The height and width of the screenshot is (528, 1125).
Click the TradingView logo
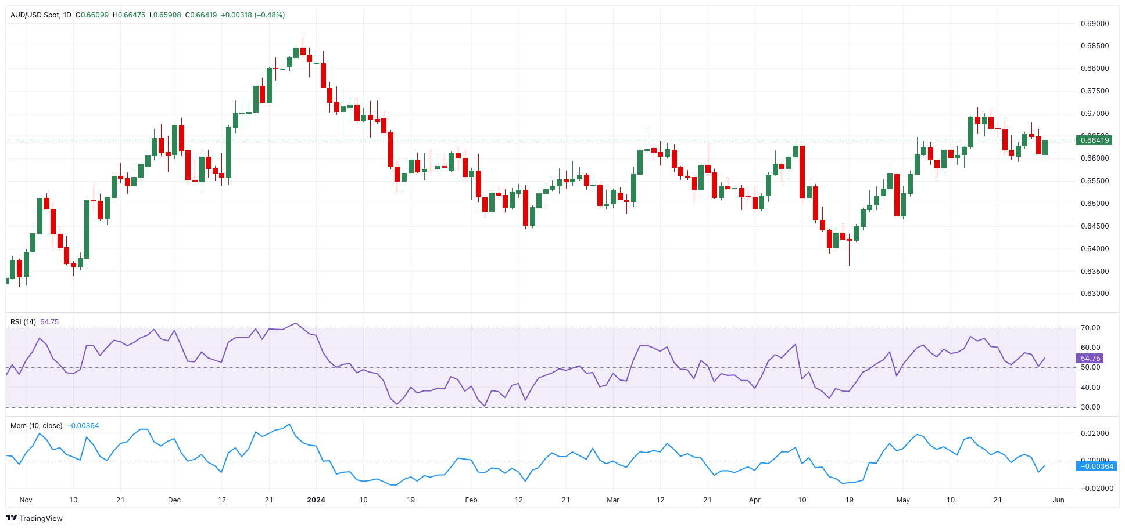[x=34, y=518]
